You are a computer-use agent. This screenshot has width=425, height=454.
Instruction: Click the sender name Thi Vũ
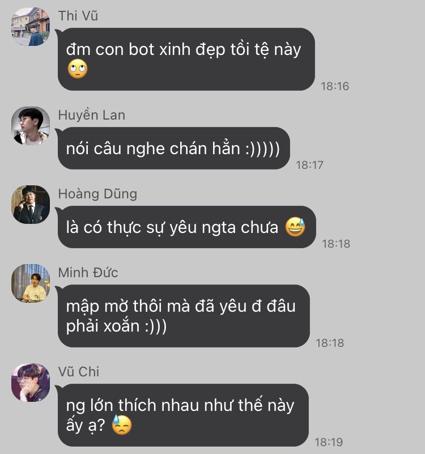(78, 16)
